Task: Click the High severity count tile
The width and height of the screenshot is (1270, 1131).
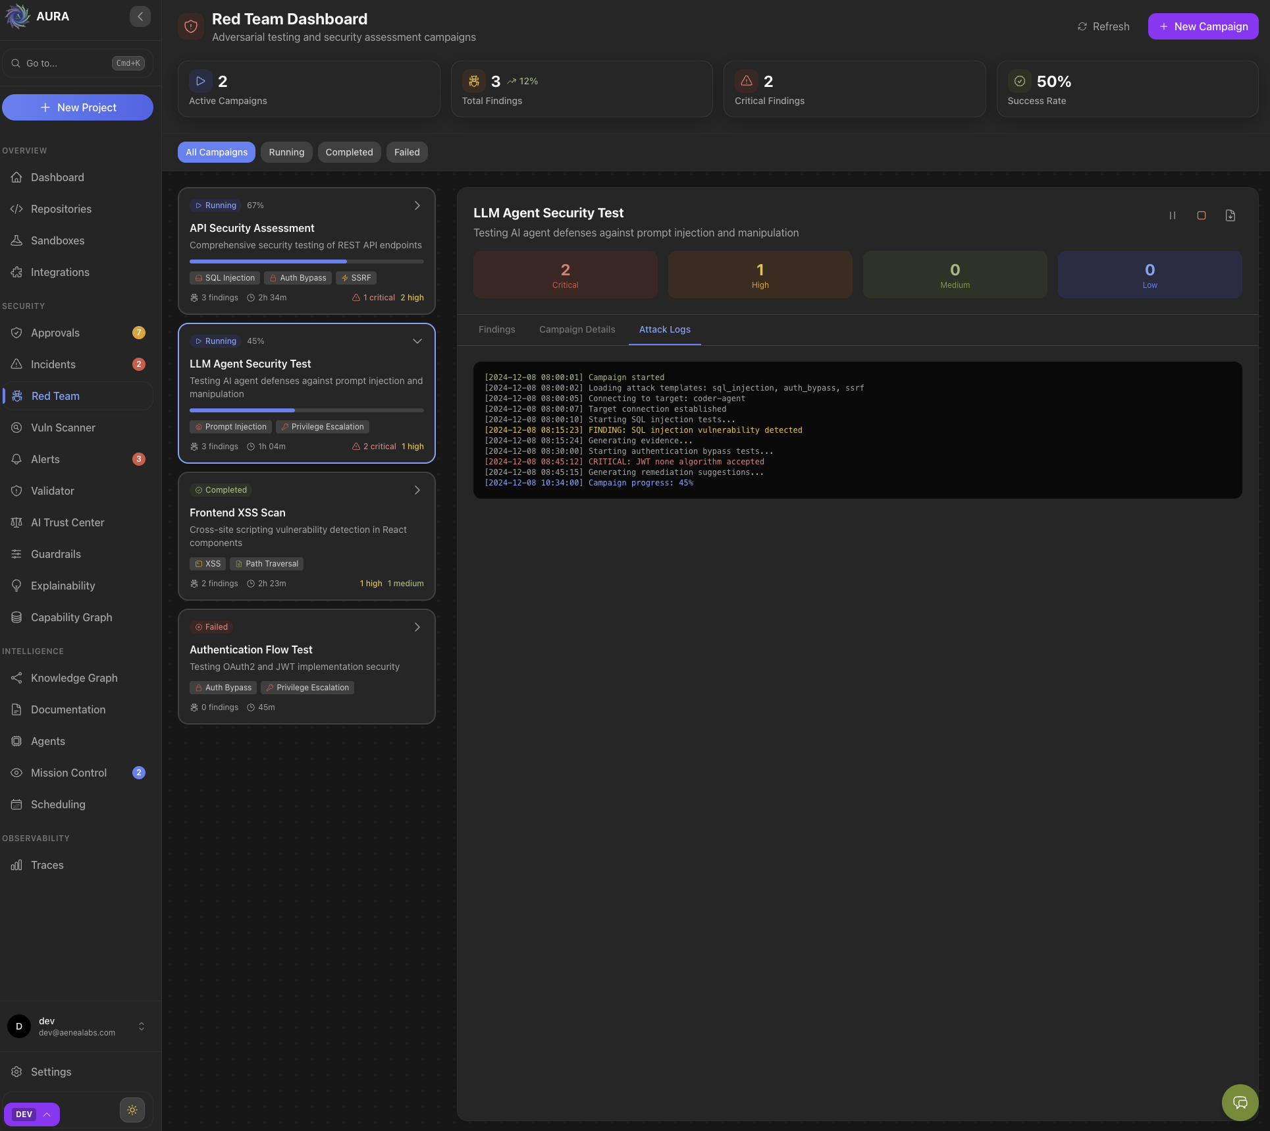Action: point(760,275)
